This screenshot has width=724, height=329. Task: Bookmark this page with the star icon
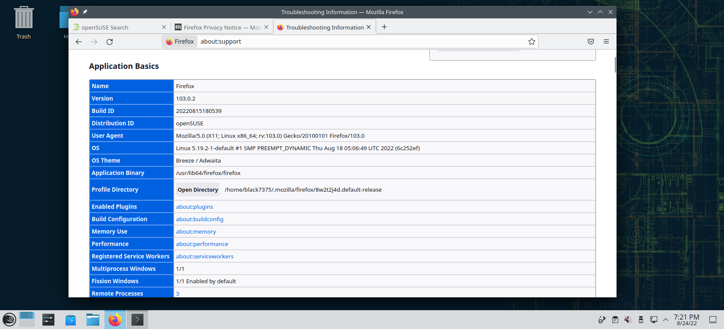click(x=532, y=41)
